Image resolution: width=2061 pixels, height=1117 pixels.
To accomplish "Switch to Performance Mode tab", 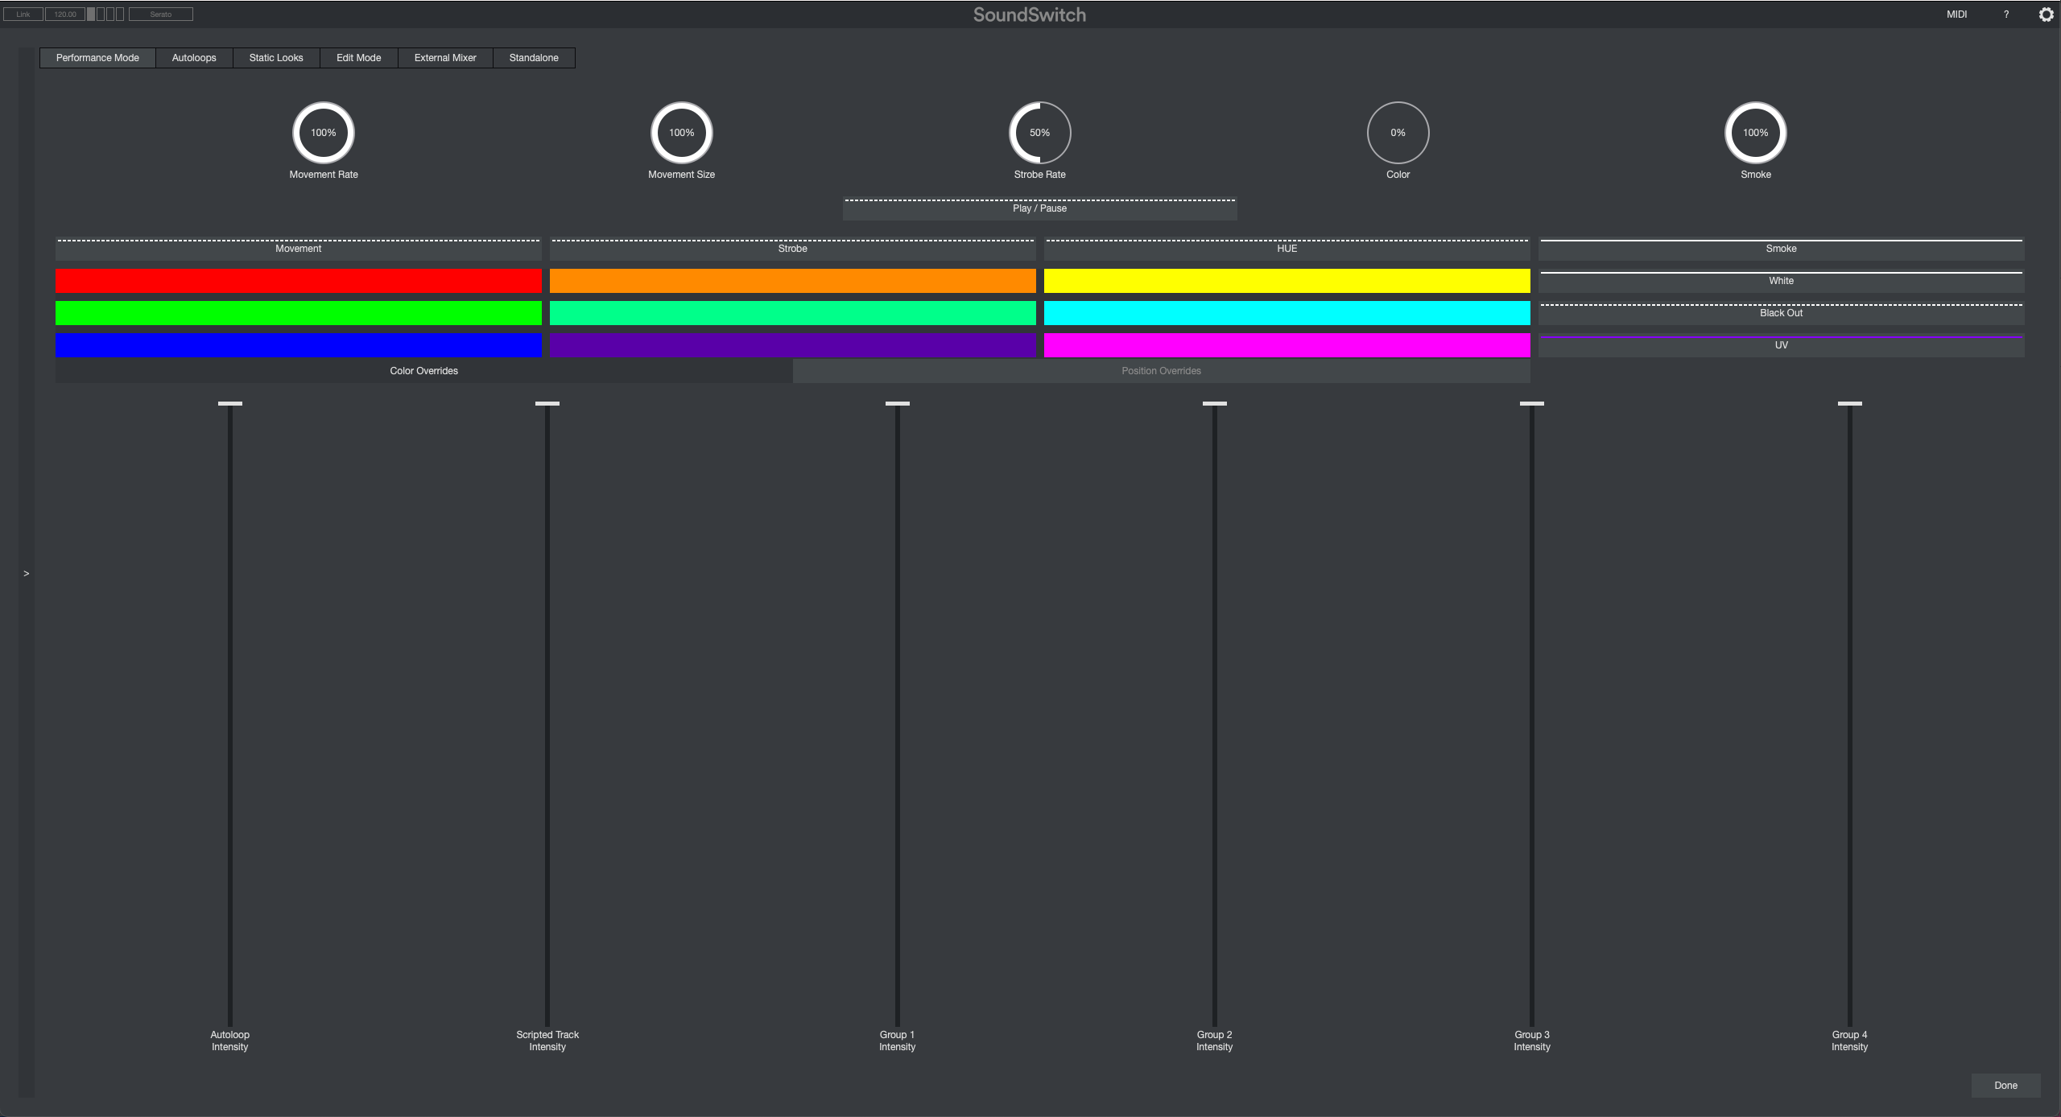I will tap(97, 58).
